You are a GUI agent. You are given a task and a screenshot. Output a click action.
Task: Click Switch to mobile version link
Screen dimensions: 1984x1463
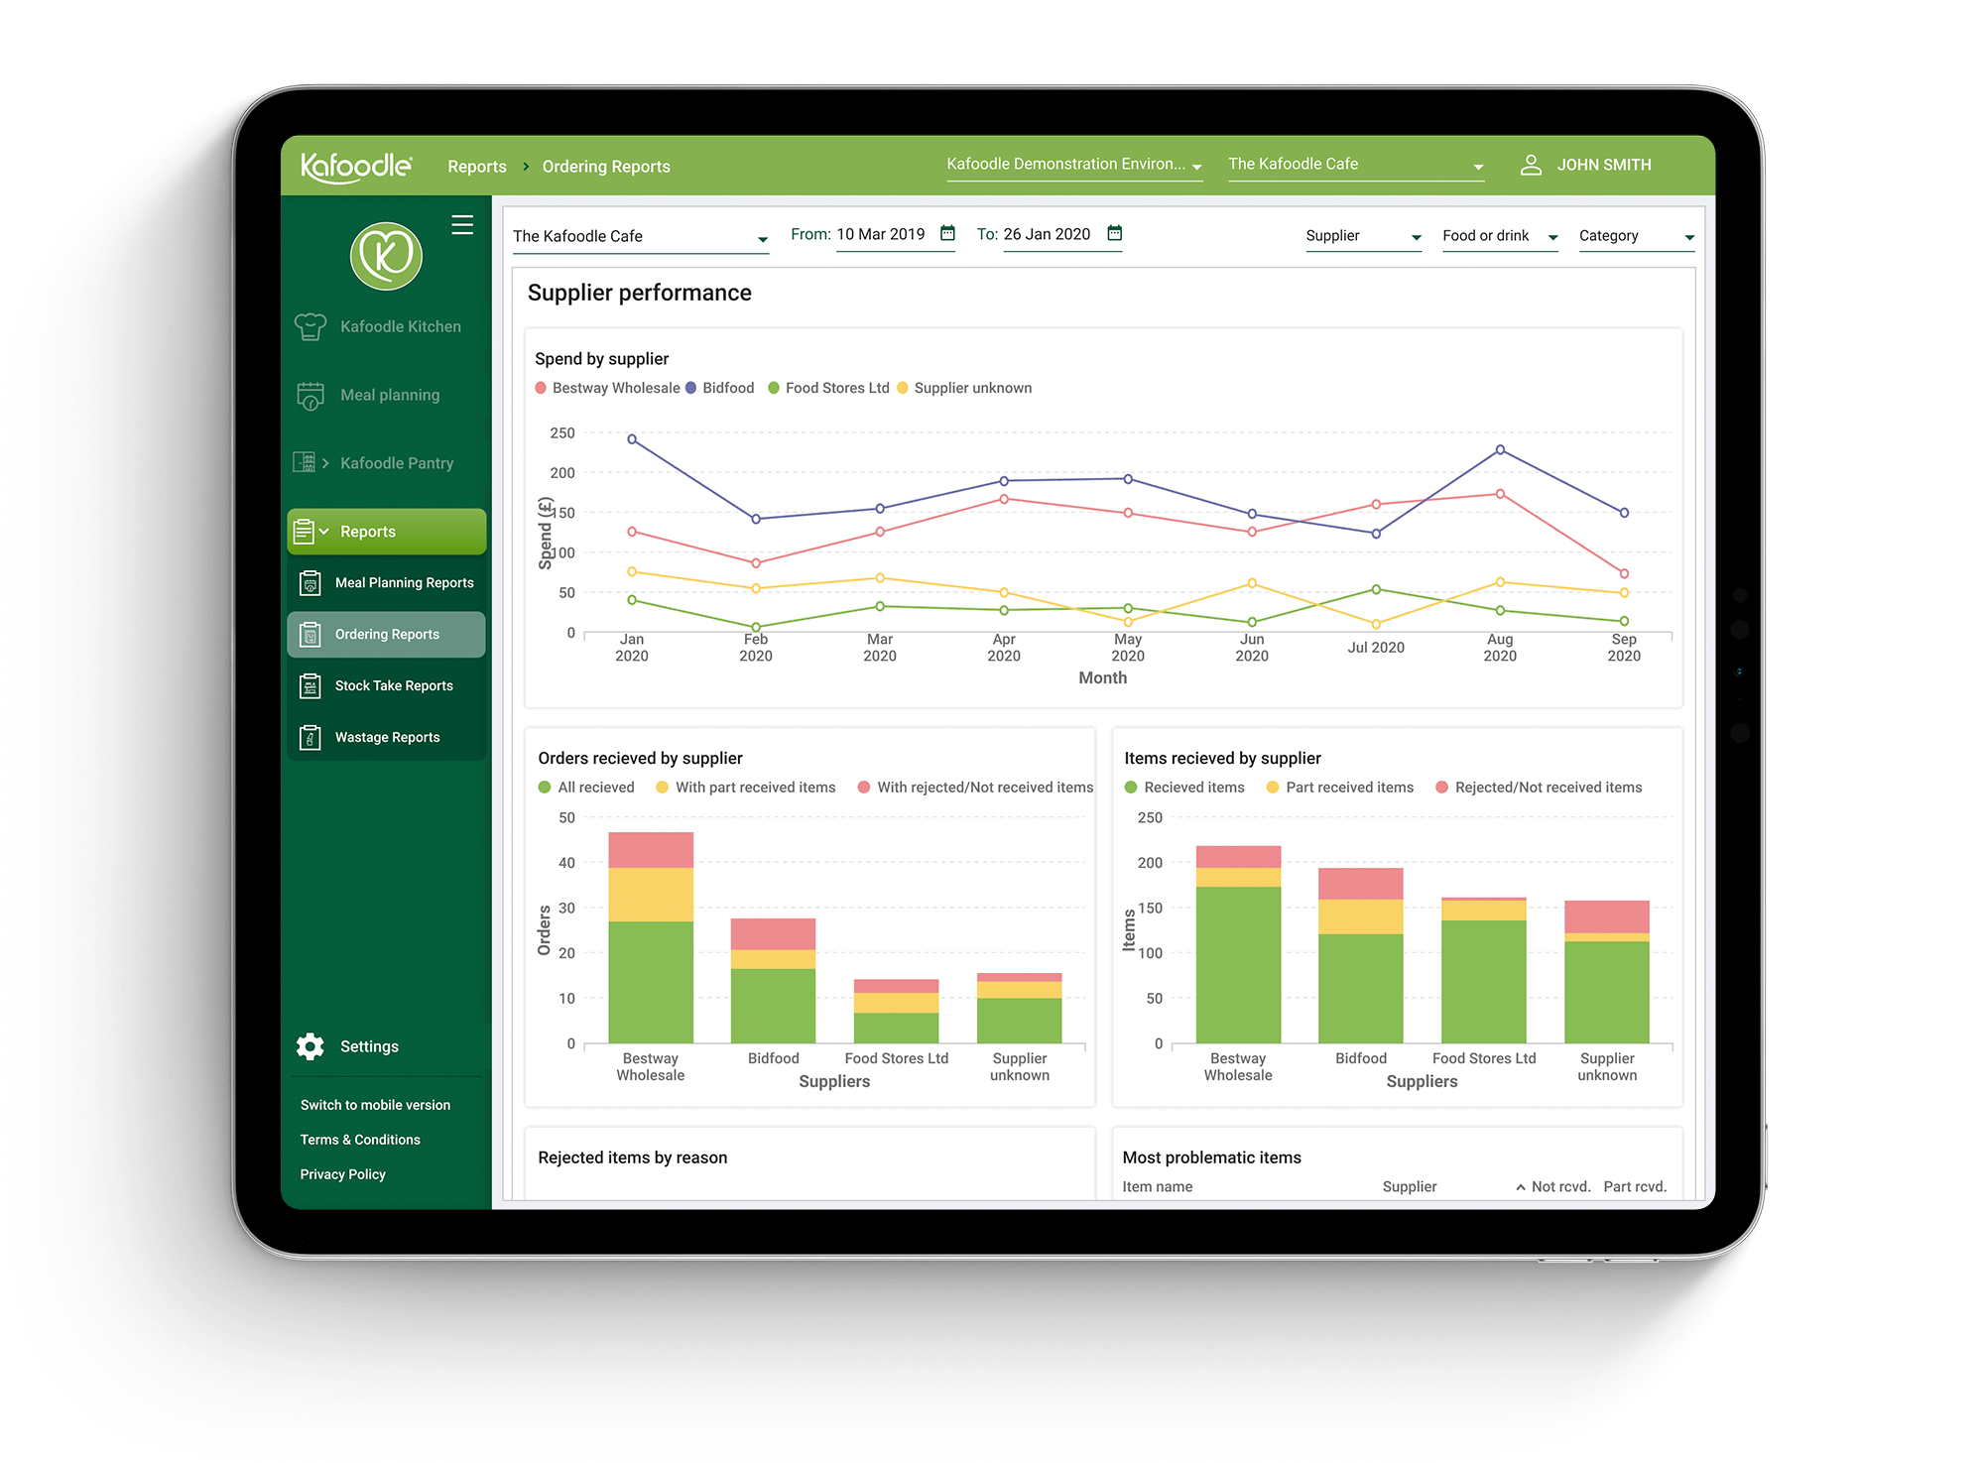click(x=375, y=1105)
